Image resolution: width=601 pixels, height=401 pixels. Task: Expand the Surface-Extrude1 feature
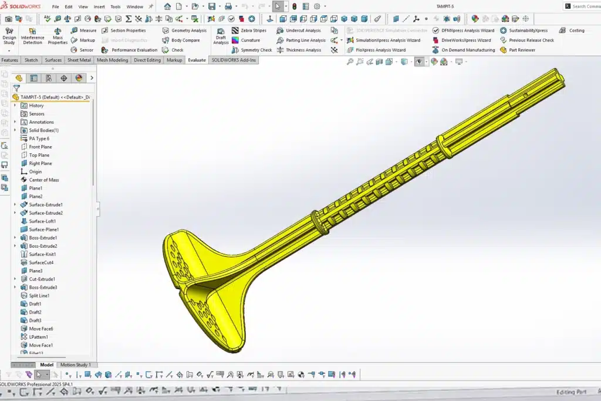(15, 205)
